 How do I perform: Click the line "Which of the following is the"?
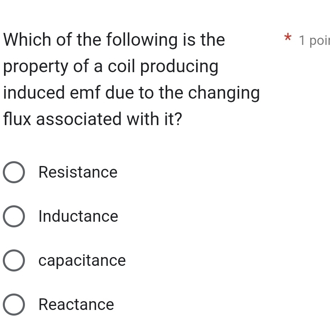point(114,40)
